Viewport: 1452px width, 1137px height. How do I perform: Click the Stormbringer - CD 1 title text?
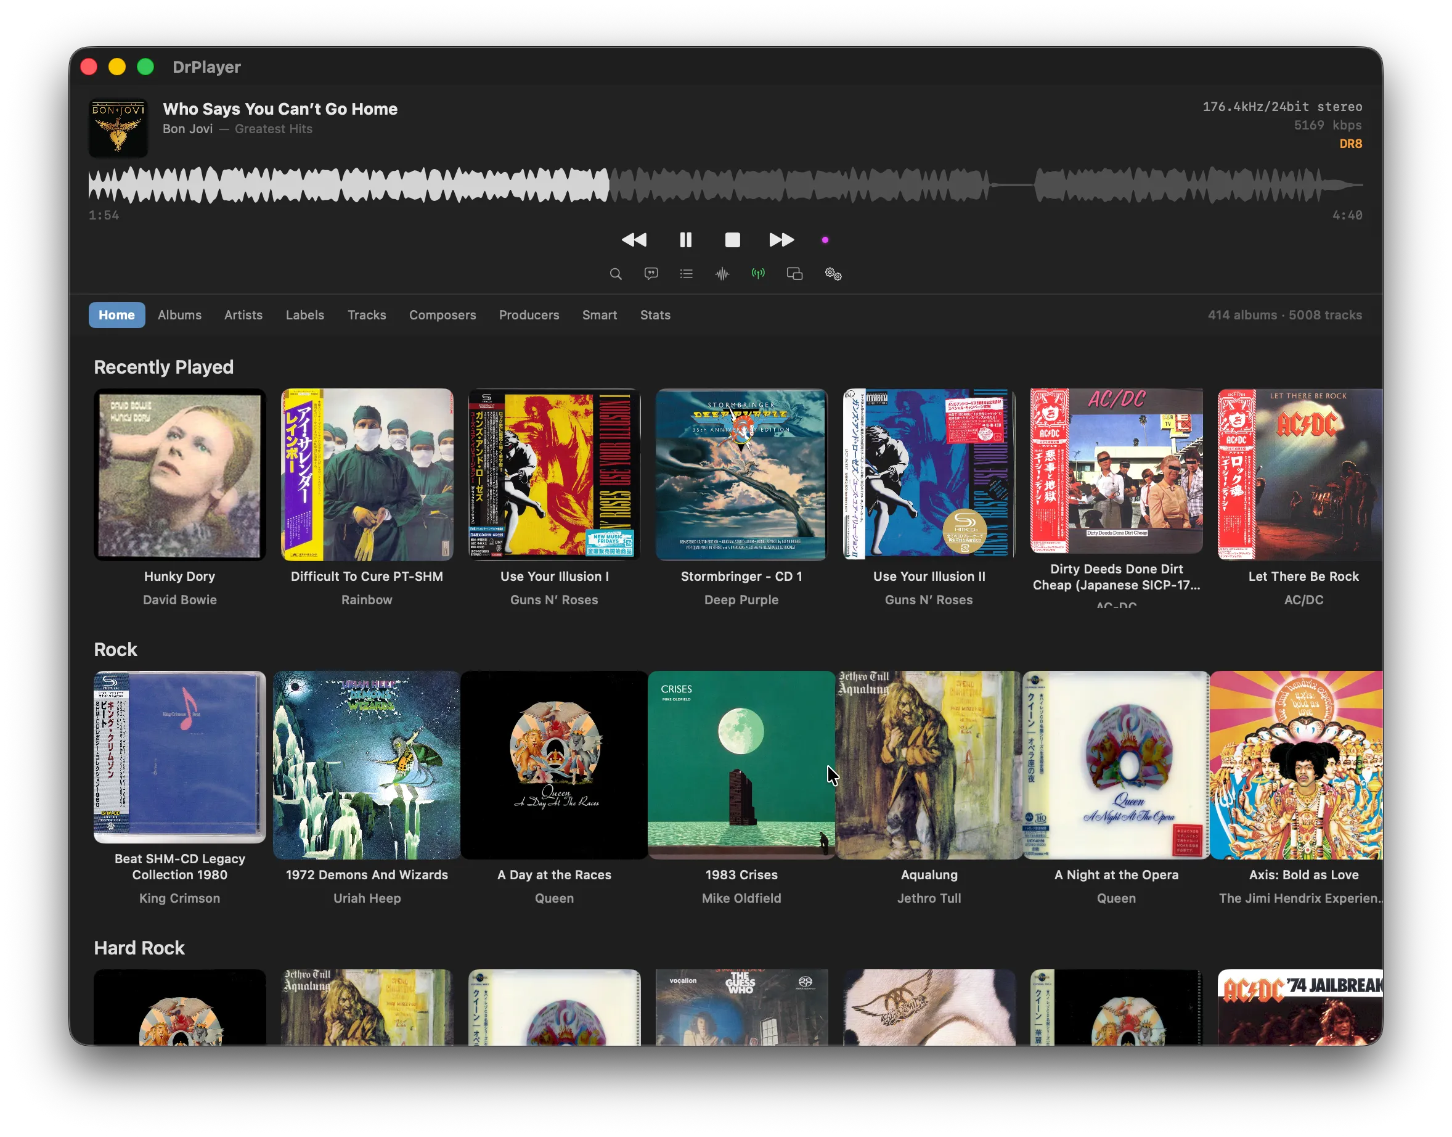click(x=741, y=577)
